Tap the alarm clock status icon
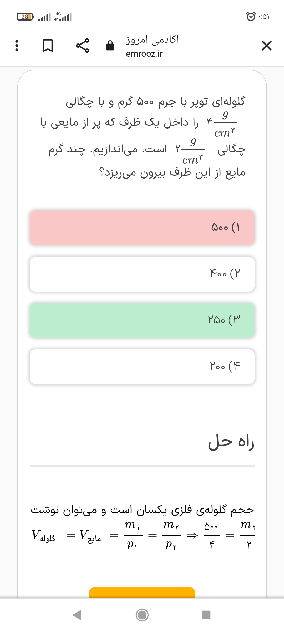The image size is (284, 632). [x=251, y=17]
